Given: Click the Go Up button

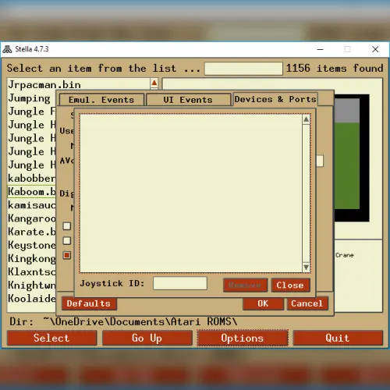Looking at the screenshot, I should [147, 338].
